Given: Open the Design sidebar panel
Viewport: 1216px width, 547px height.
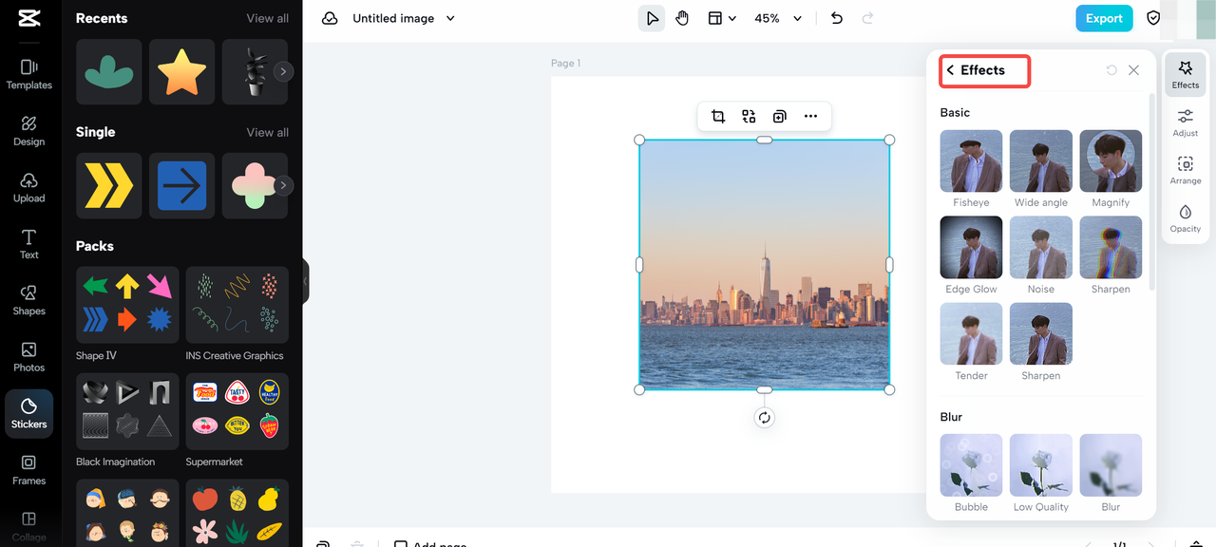Looking at the screenshot, I should [28, 131].
